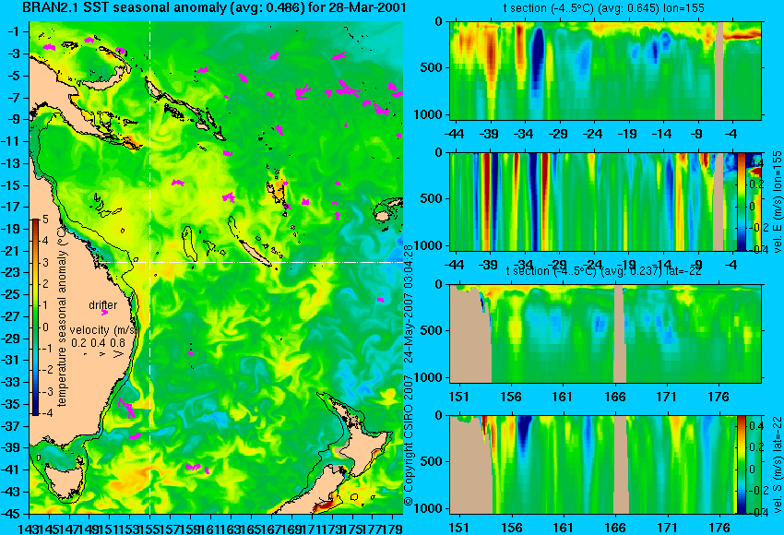This screenshot has height=535, width=784.
Task: Click the '-29' label under top lon=155 temperature section
Action: [x=557, y=134]
